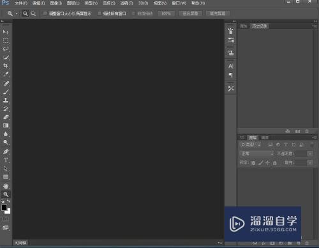Open the 滤镜(T) menu
Viewport: 319px width, 248px height.
127,3
